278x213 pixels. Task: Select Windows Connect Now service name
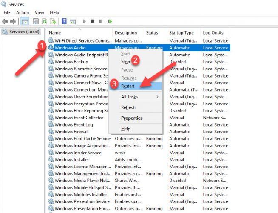pos(81,83)
